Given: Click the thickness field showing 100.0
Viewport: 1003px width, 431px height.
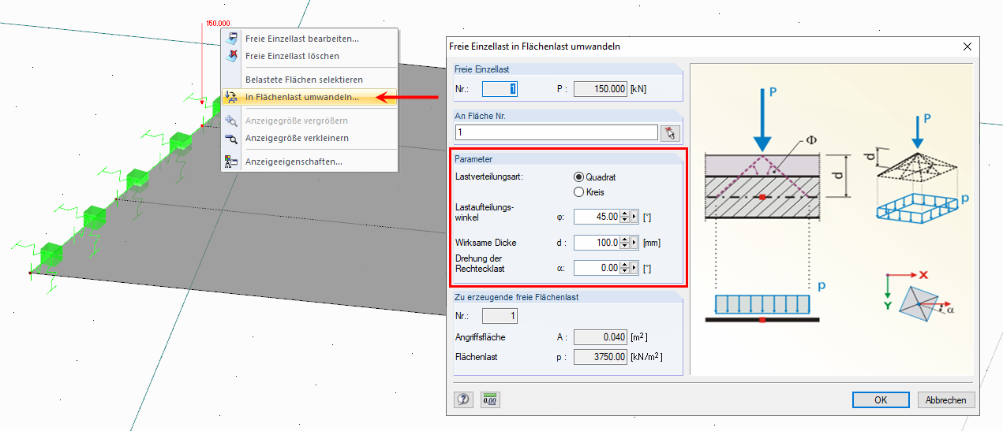Looking at the screenshot, I should point(597,243).
